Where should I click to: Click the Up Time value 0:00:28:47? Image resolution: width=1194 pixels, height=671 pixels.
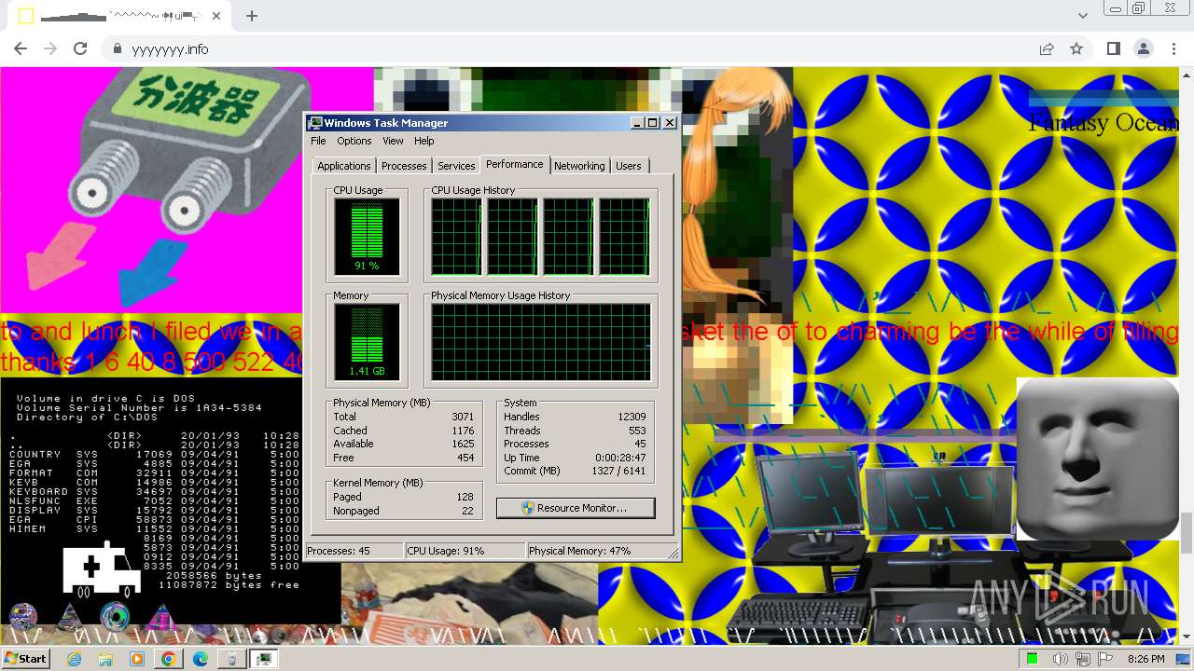(620, 458)
